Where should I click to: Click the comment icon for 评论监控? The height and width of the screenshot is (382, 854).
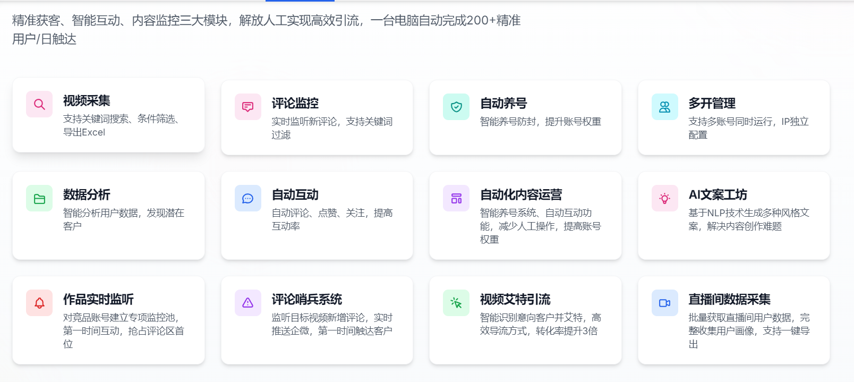tap(247, 107)
